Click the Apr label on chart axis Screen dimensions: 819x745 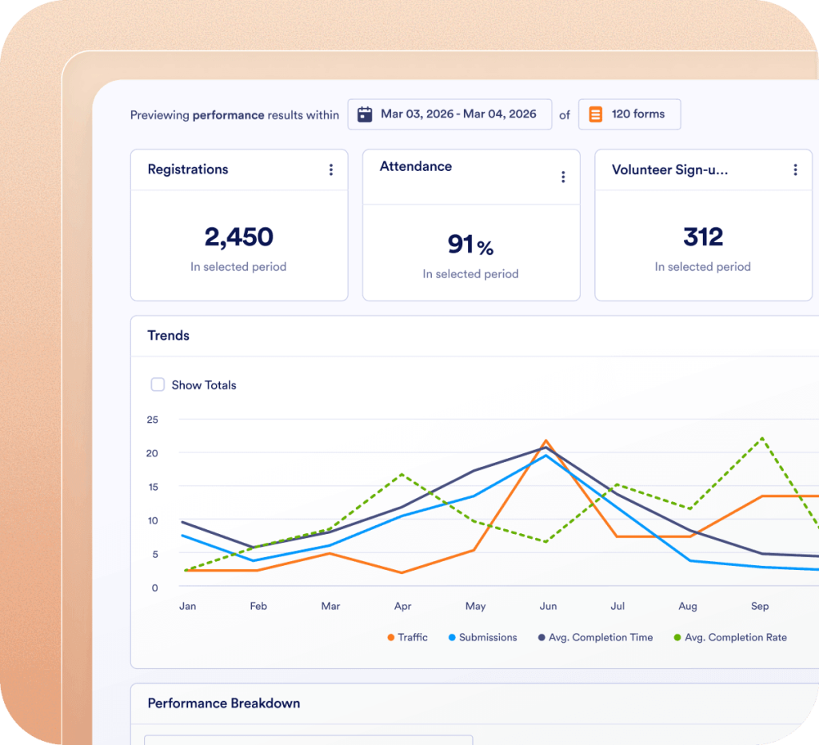(403, 606)
